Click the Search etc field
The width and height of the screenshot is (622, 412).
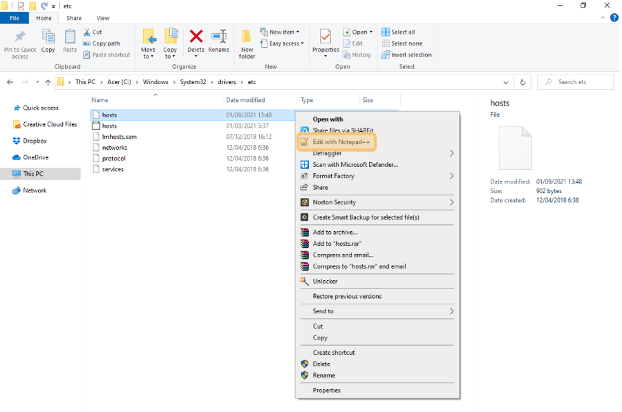point(575,82)
